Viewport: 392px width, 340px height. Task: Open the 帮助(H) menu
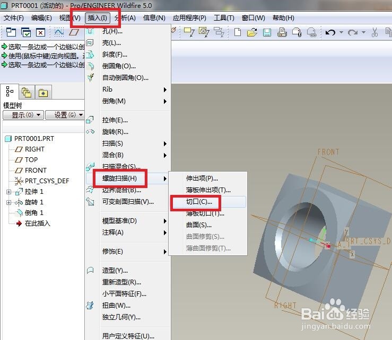point(283,18)
